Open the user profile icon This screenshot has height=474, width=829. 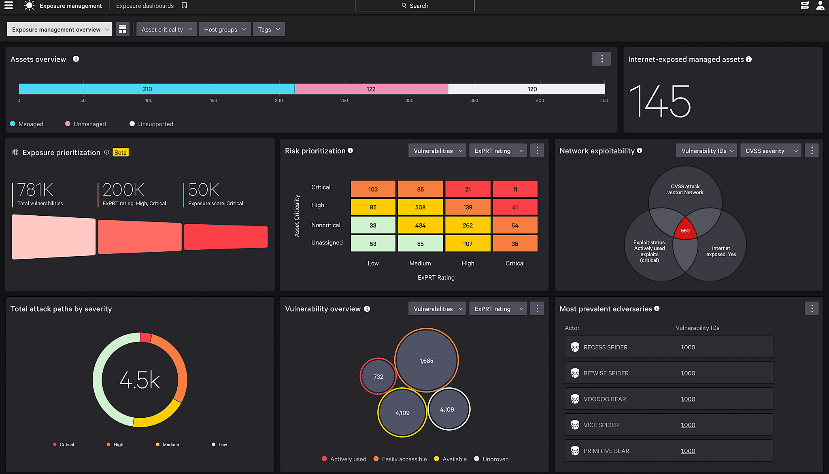click(x=820, y=6)
